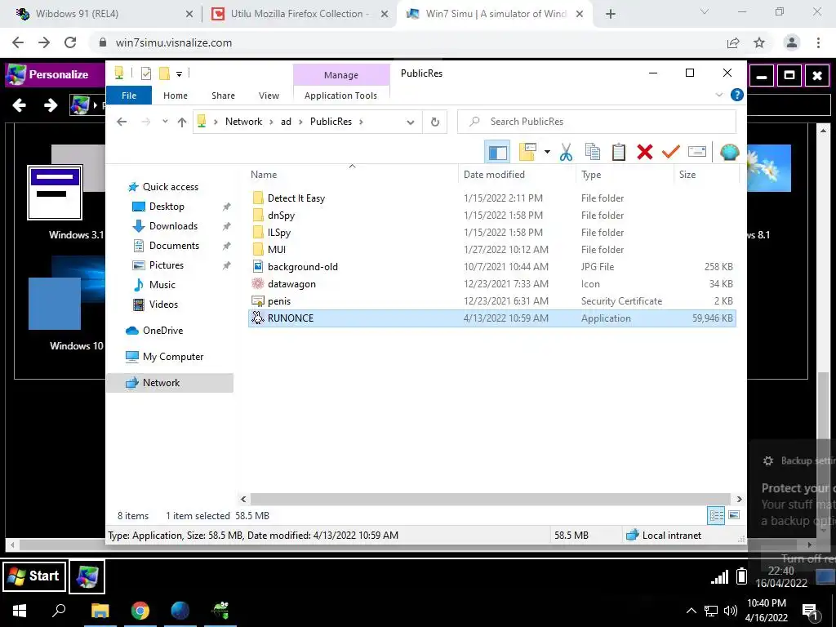Expand chevron after PublicRes breadcrumb

pos(362,122)
